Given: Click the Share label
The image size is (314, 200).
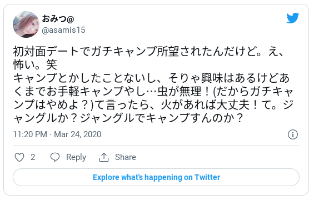Looking at the screenshot, I should [126, 157].
